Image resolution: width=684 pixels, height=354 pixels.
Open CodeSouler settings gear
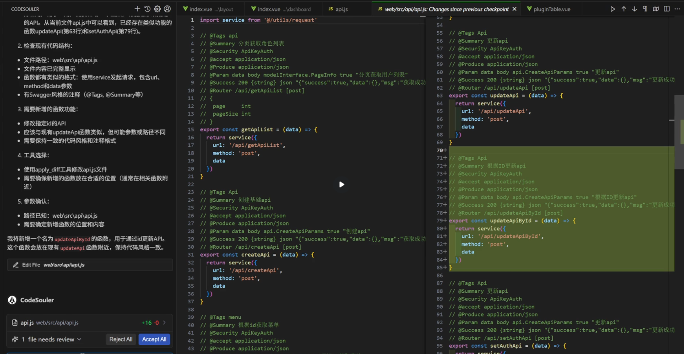157,9
